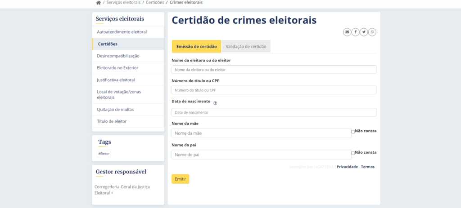This screenshot has height=208, width=461.
Task: Switch to Validação de certidão tab
Action: (246, 46)
